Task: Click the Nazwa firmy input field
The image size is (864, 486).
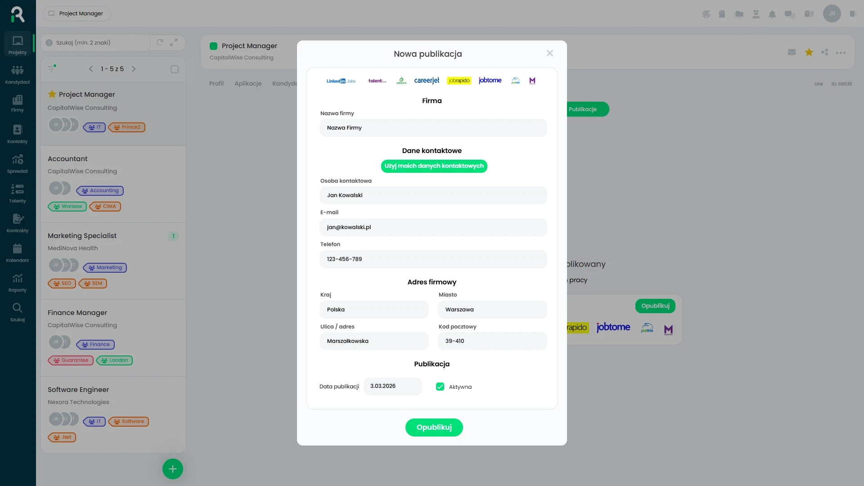Action: point(433,128)
